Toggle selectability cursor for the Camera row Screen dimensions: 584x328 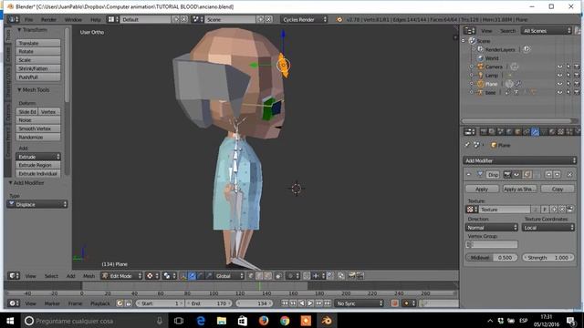[568, 67]
